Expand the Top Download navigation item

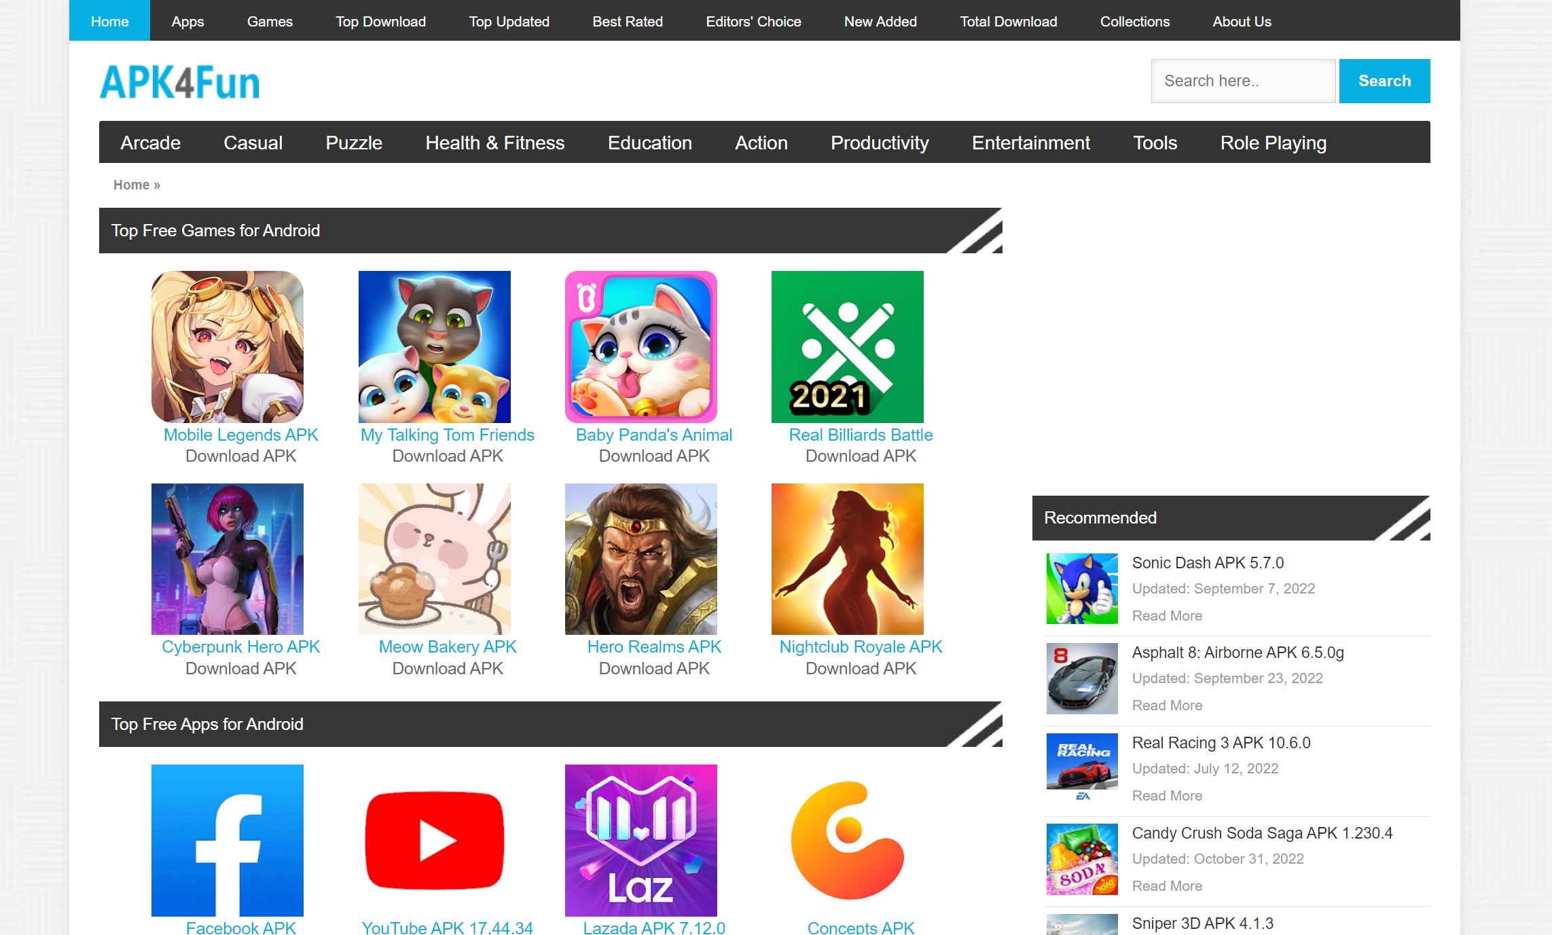[381, 20]
